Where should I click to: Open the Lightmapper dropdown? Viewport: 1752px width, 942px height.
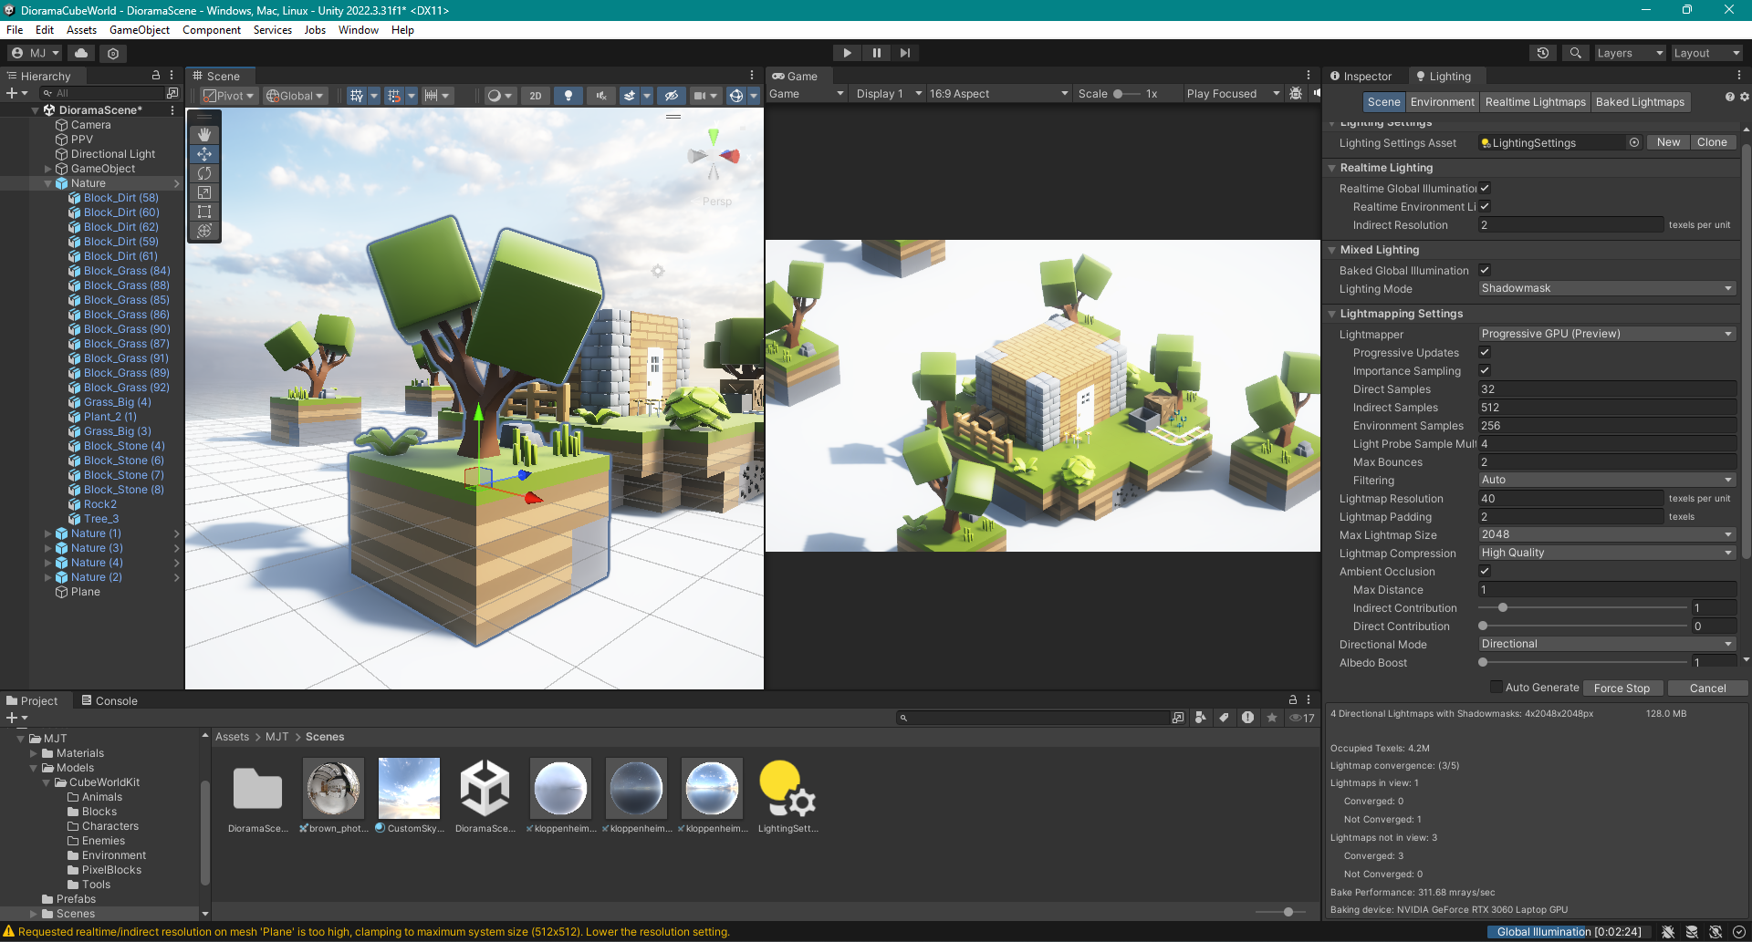[x=1606, y=335]
